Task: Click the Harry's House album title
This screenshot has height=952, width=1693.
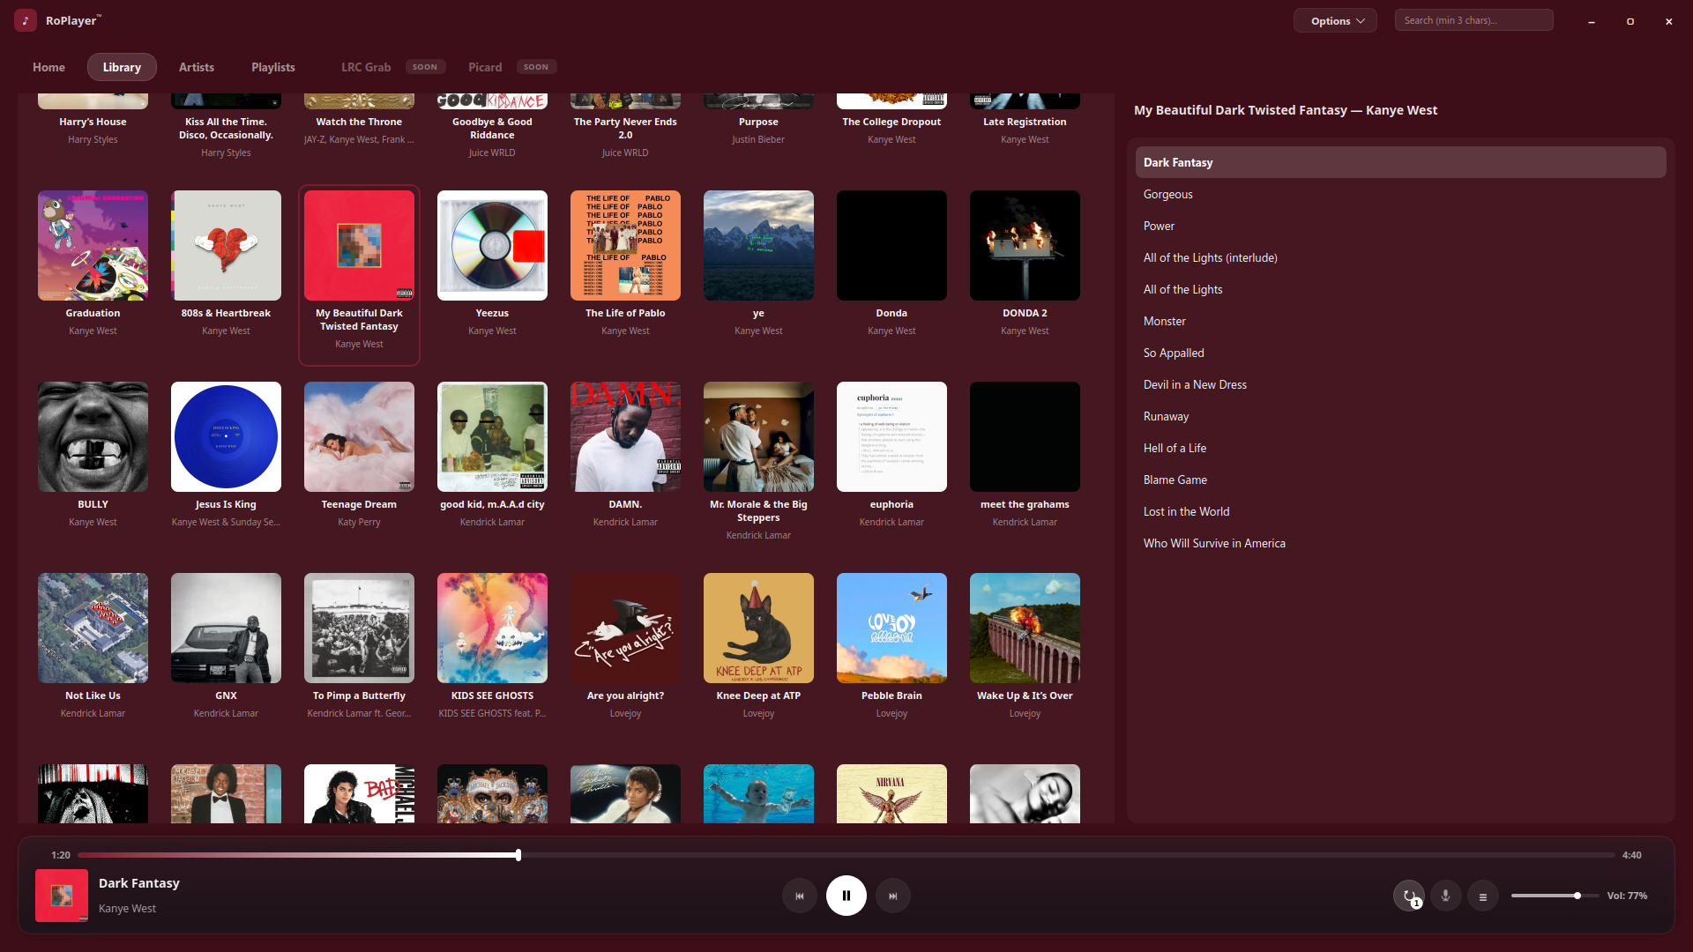Action: point(93,122)
